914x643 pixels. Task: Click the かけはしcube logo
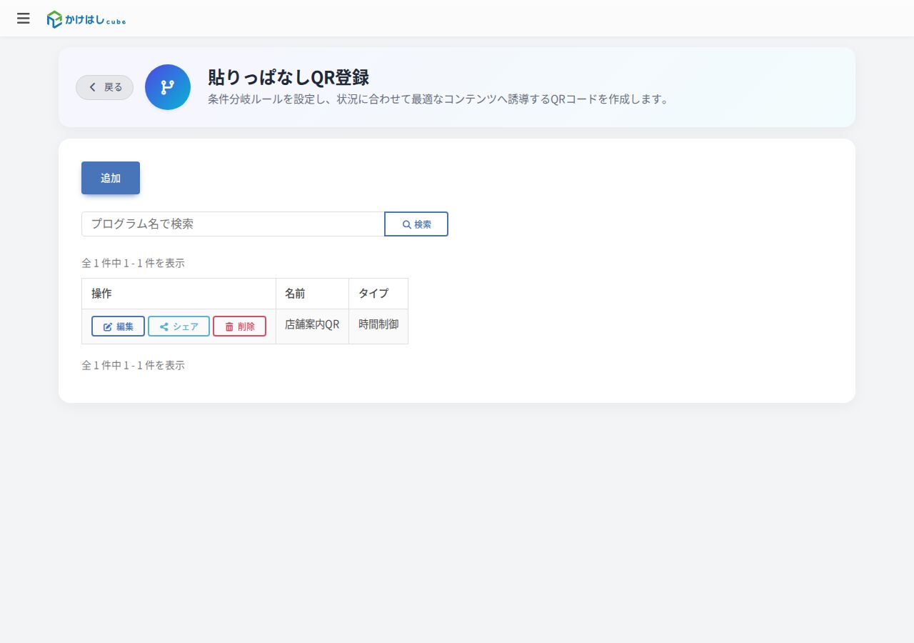tap(86, 19)
